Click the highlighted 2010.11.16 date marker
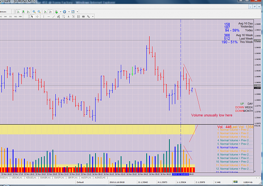Screen dimensions: 264x186 [180, 174]
